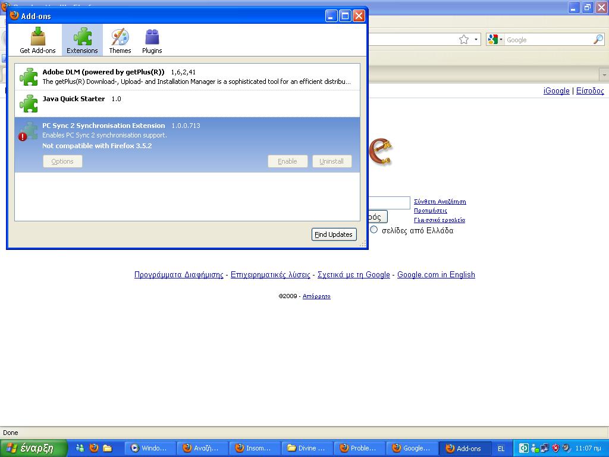Click the Προγράμματα Διαφήμισης link
Viewport: 609px width, 457px height.
(x=178, y=275)
